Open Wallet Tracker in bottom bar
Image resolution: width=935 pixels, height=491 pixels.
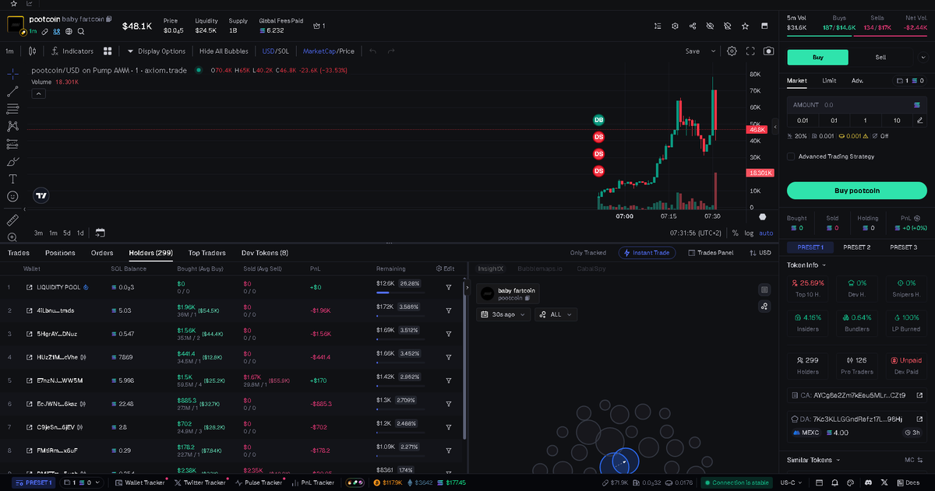pos(139,482)
